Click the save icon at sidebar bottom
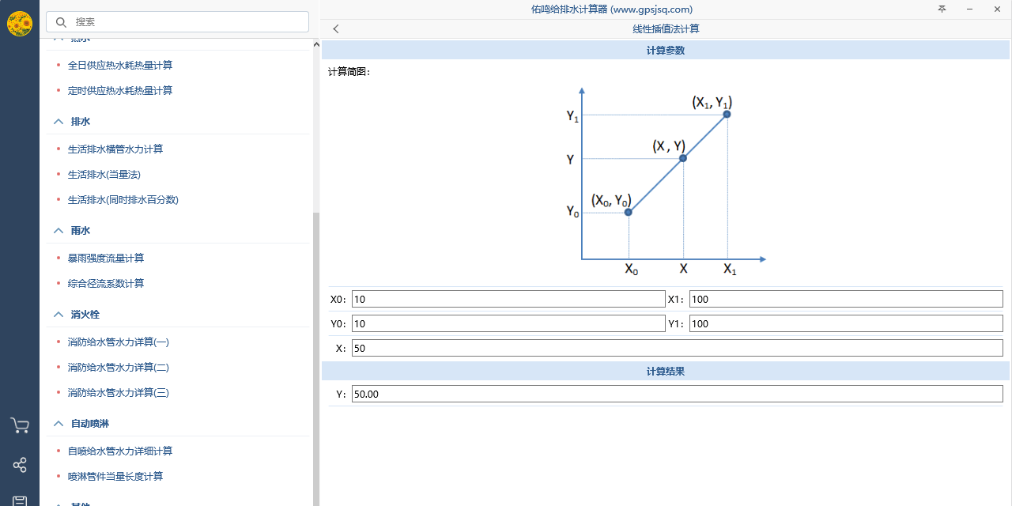This screenshot has height=506, width=1012. [20, 500]
